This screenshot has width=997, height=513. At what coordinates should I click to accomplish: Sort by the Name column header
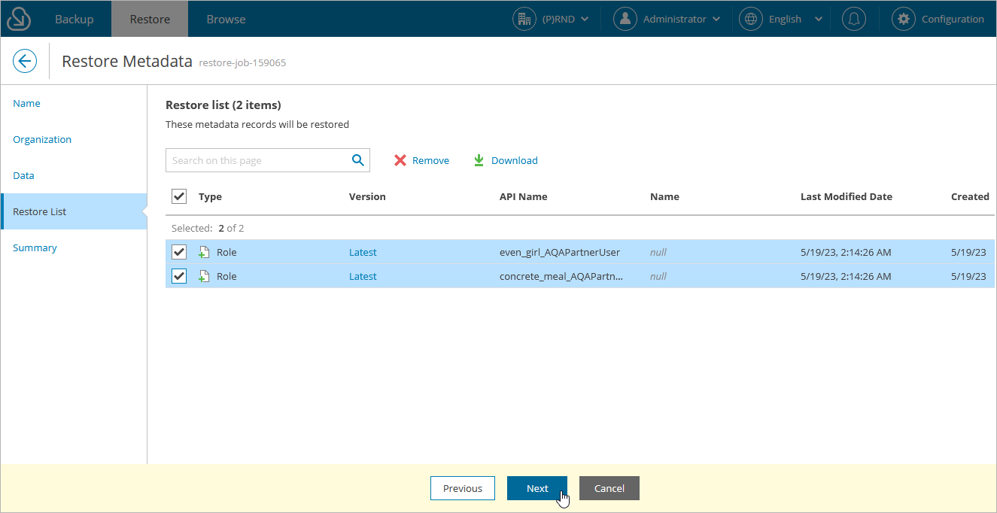click(664, 196)
